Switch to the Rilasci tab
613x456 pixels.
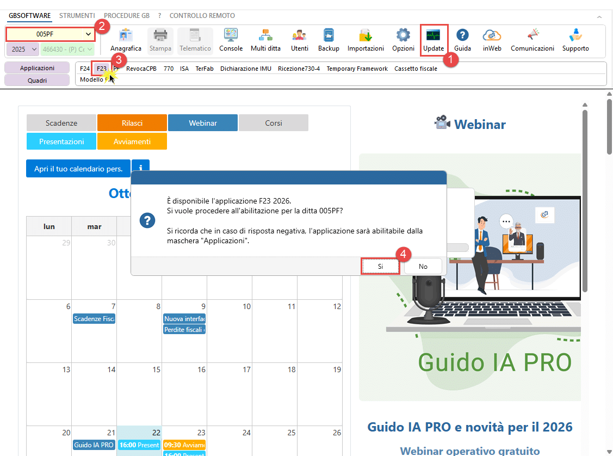click(x=132, y=123)
